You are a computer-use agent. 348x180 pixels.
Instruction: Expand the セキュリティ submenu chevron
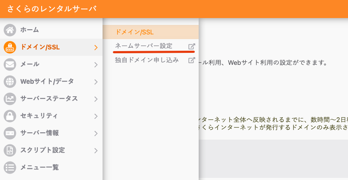(96, 116)
